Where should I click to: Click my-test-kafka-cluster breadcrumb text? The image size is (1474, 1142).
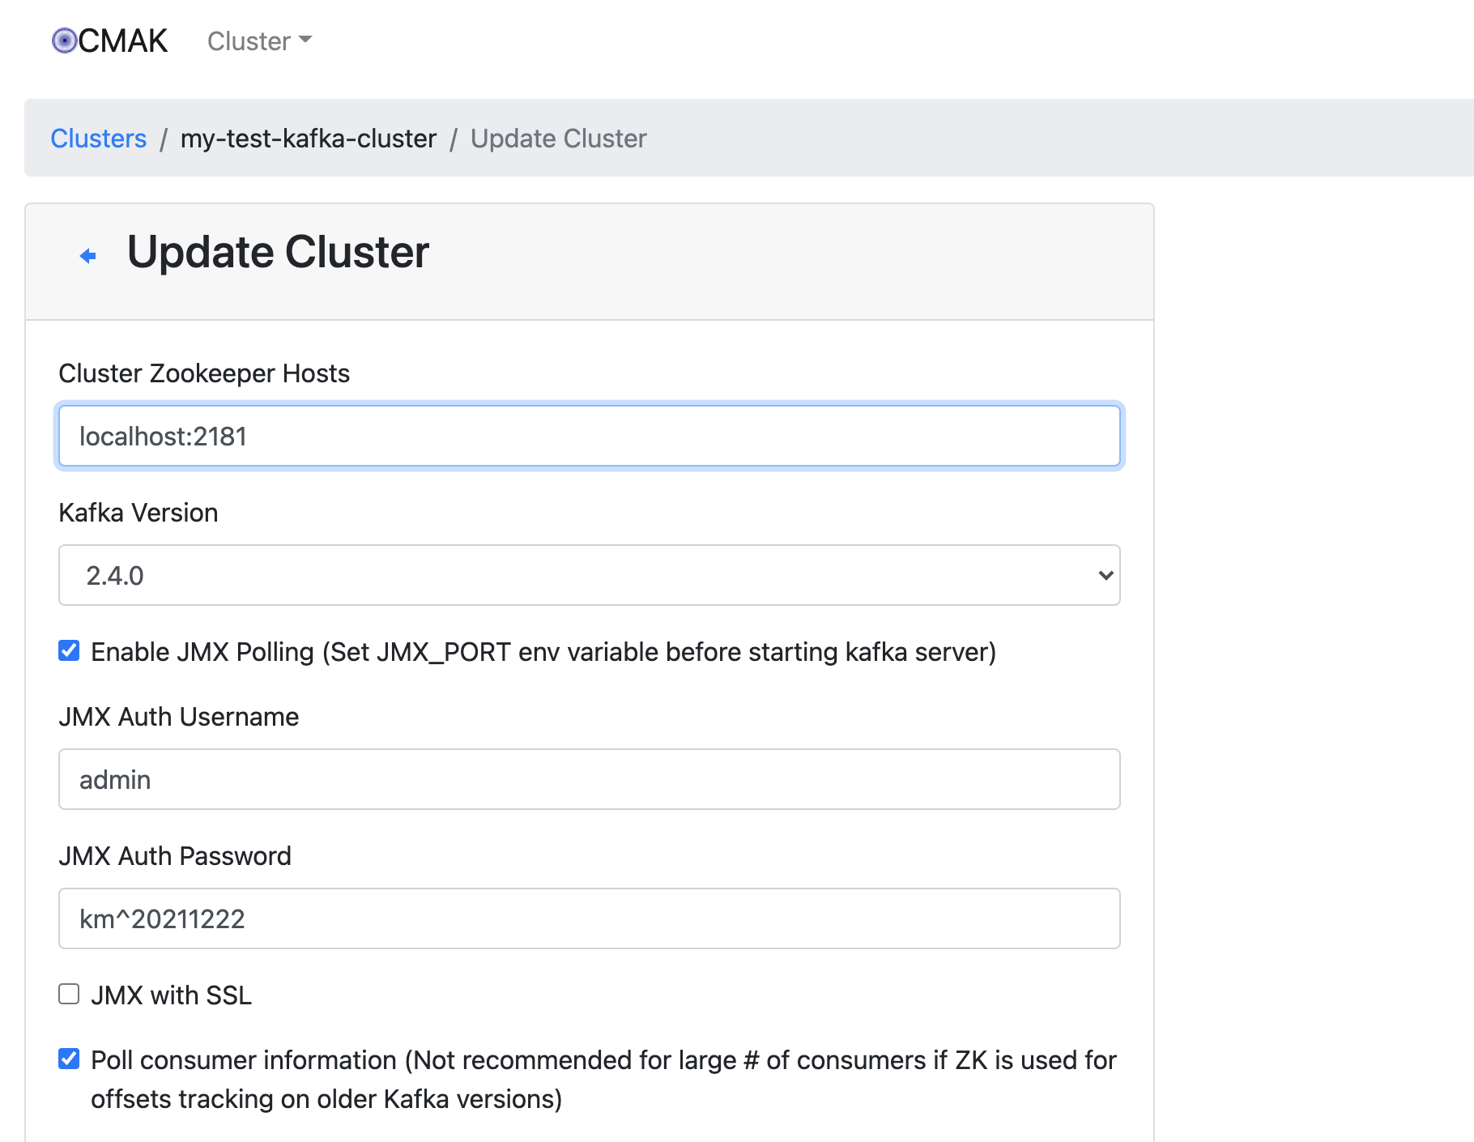pos(309,138)
